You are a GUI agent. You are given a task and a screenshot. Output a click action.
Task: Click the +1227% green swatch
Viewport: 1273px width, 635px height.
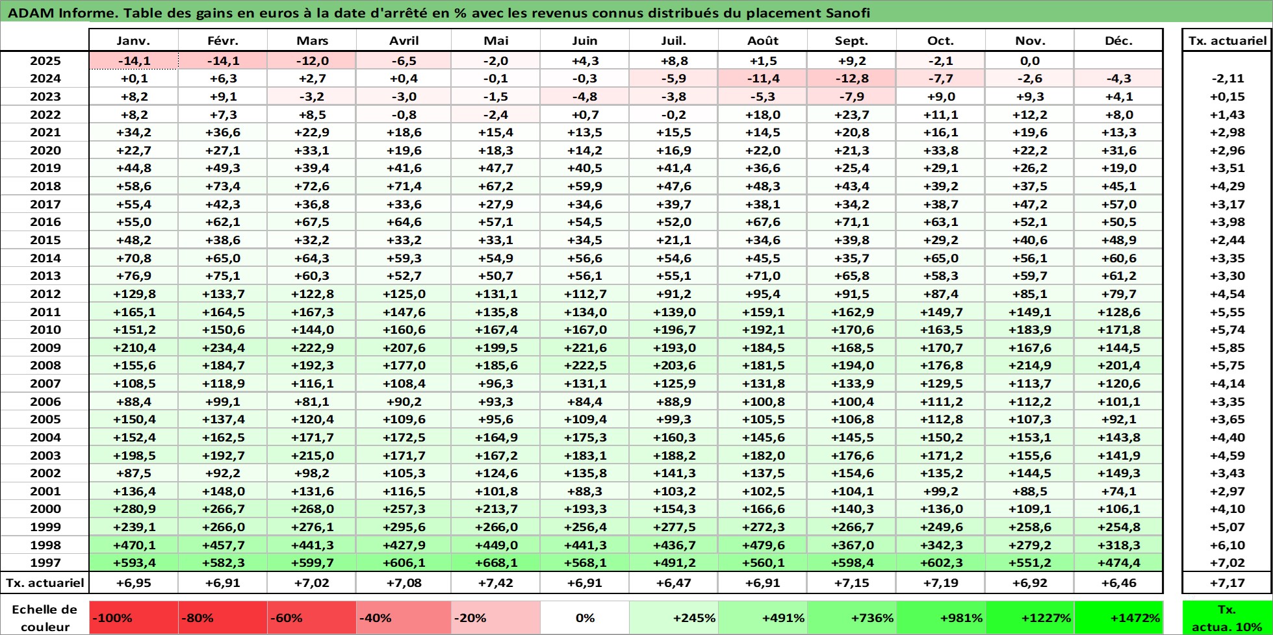coord(1030,617)
